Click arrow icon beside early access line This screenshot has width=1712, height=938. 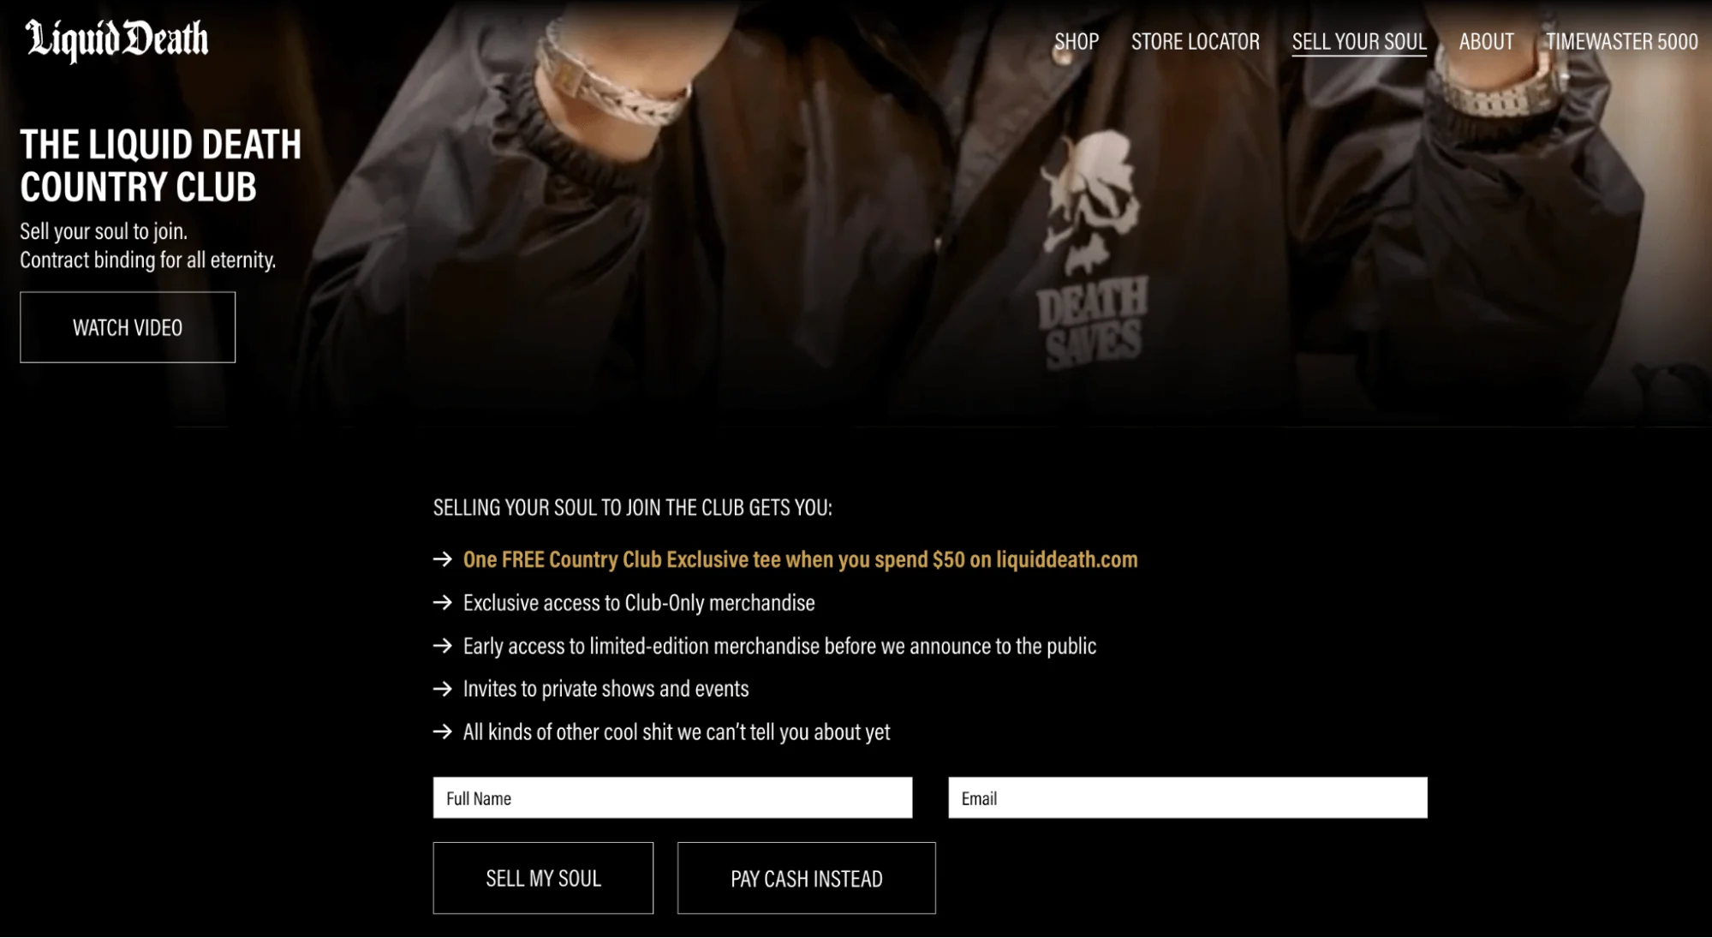[443, 645]
